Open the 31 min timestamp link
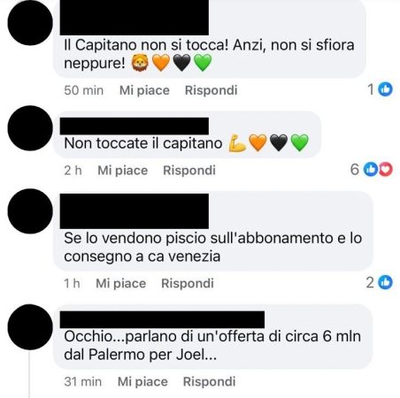Viewport: 400px width, 398px height. pyautogui.click(x=83, y=382)
